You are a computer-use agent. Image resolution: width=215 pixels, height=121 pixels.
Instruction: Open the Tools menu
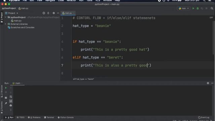point(89,1)
